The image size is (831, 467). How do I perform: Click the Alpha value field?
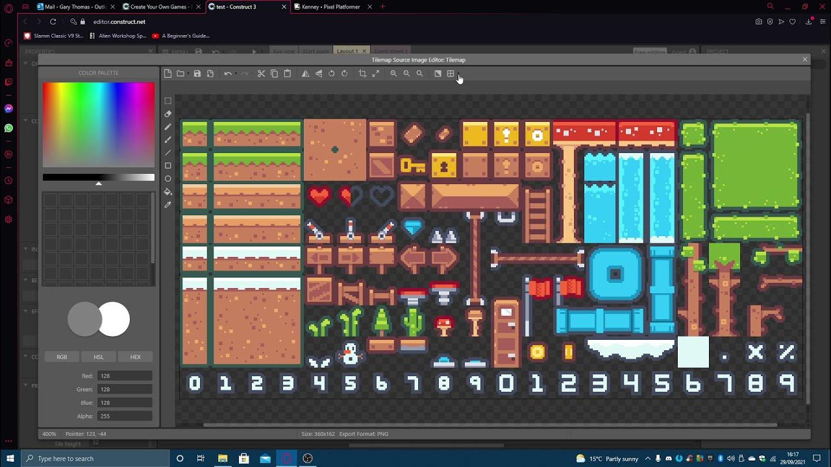125,416
